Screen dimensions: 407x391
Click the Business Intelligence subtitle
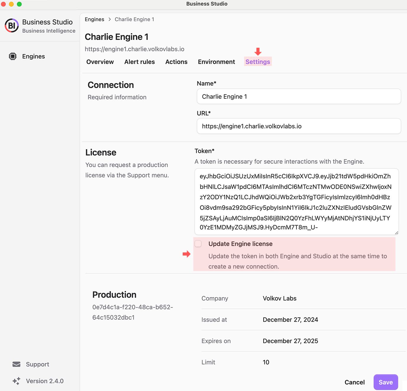click(49, 31)
